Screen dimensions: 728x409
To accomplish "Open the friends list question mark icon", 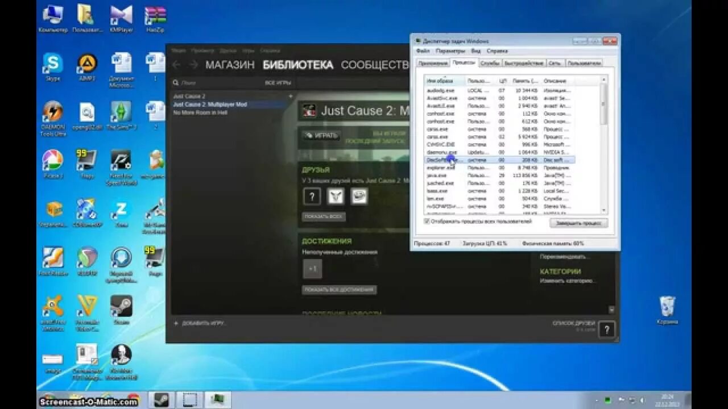I will click(607, 329).
